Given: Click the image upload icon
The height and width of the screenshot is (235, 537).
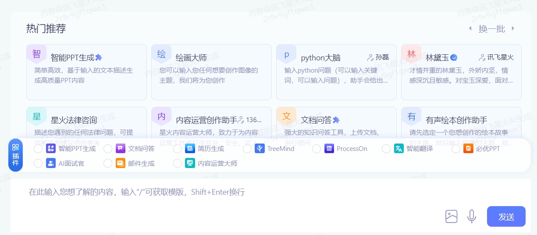Looking at the screenshot, I should click(452, 217).
